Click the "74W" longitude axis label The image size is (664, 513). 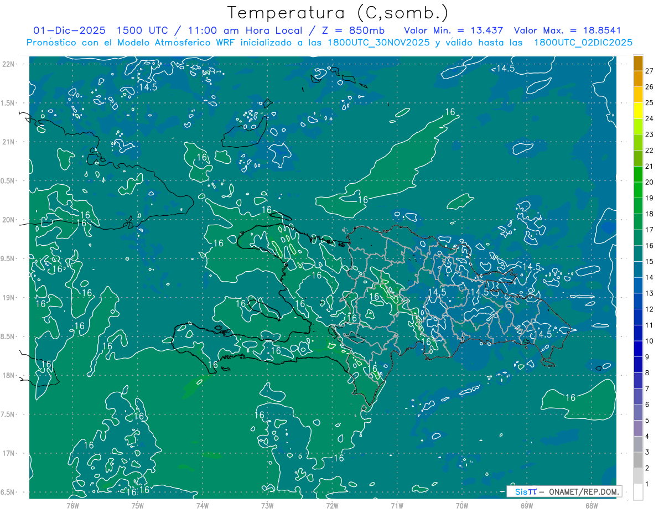point(202,505)
